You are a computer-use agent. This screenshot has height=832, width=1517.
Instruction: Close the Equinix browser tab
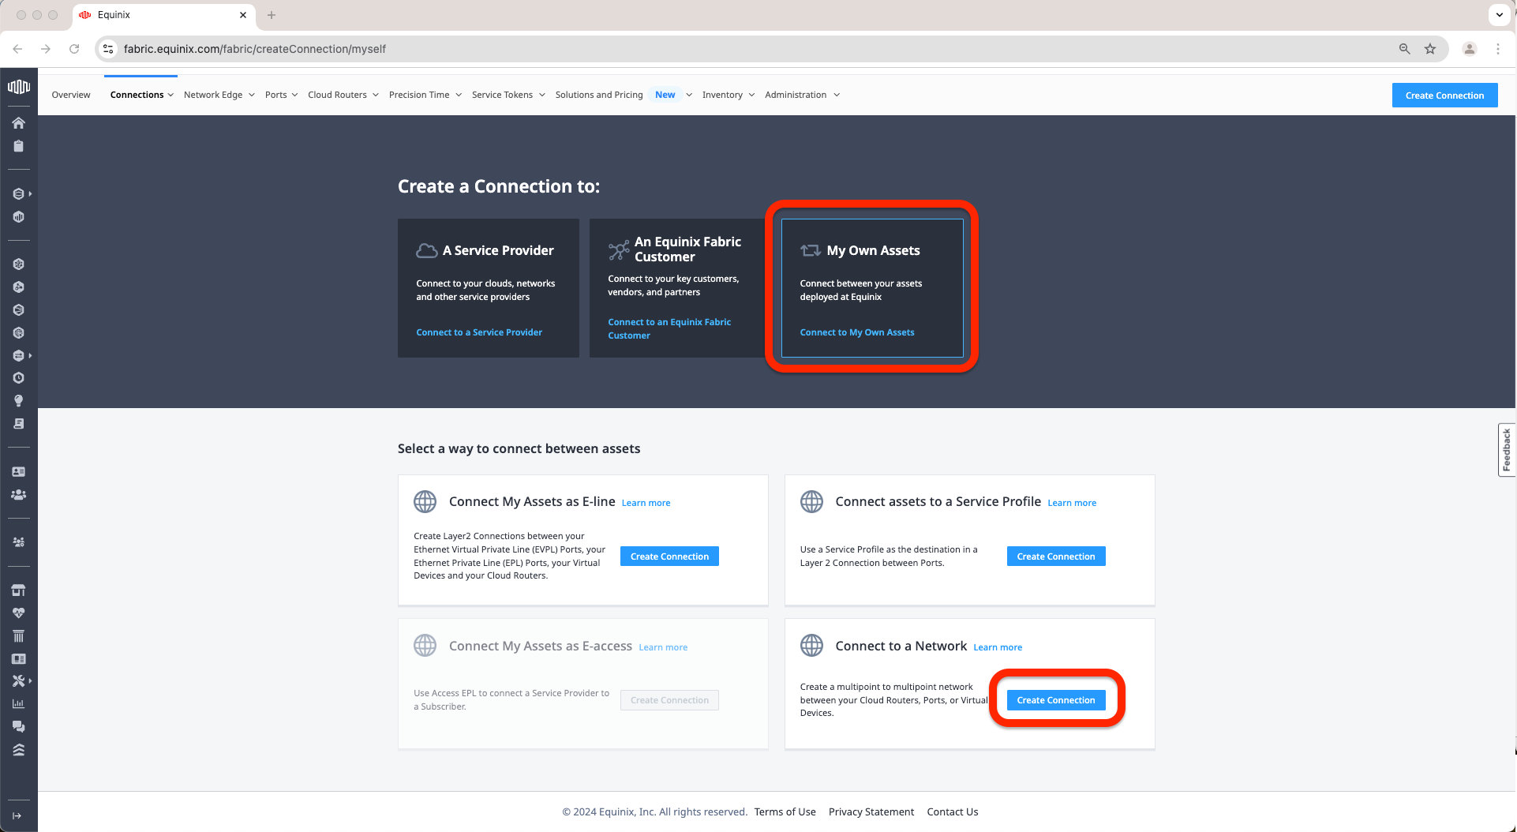click(243, 15)
